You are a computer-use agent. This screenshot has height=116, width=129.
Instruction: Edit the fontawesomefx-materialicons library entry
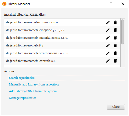[x=108, y=38]
